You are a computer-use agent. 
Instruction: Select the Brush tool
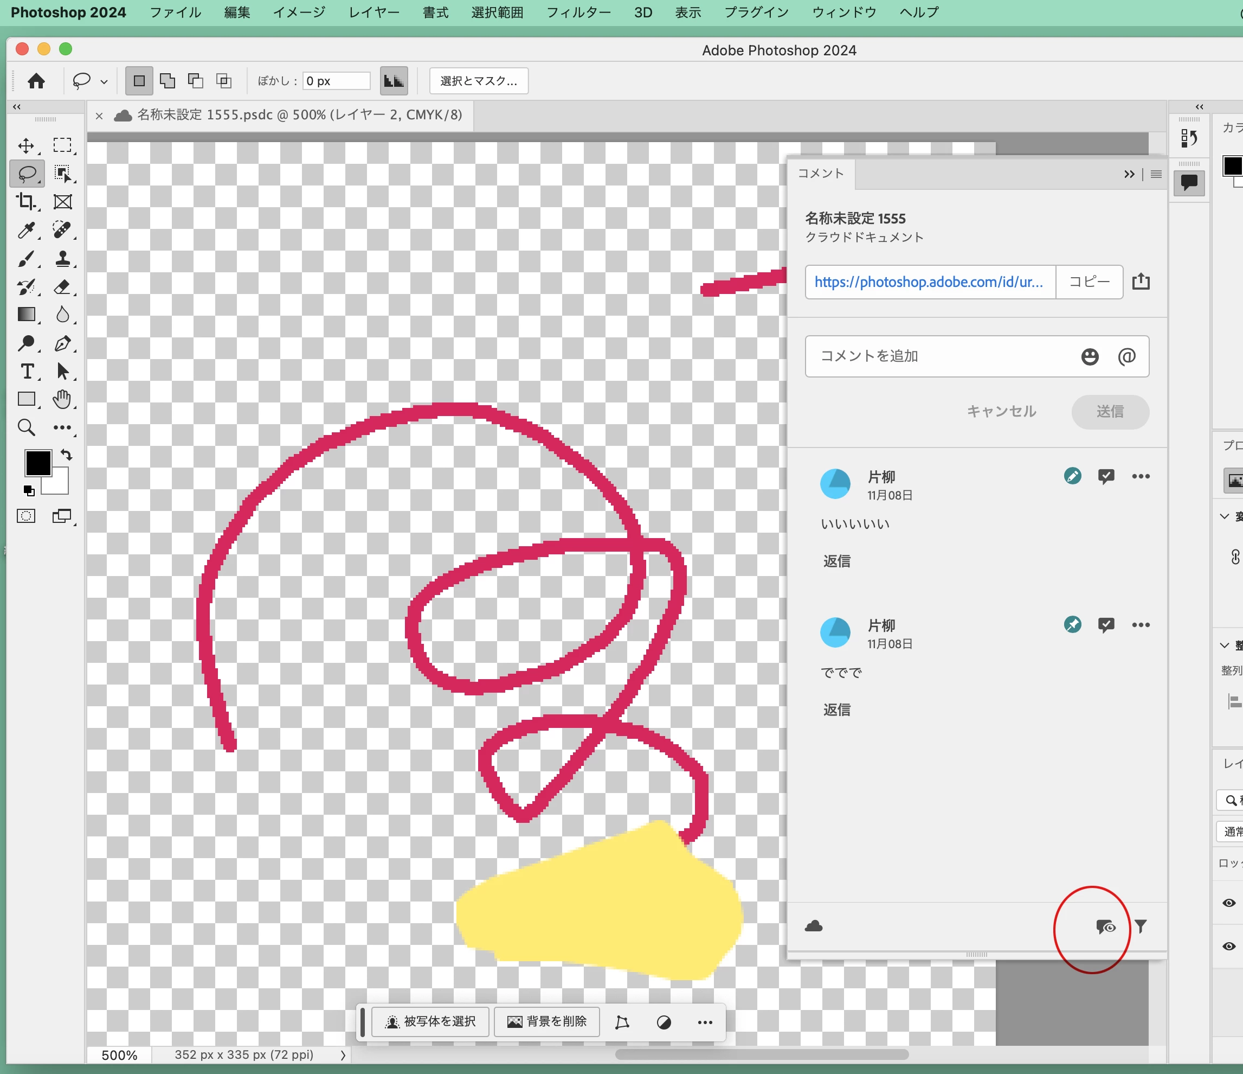pos(26,259)
